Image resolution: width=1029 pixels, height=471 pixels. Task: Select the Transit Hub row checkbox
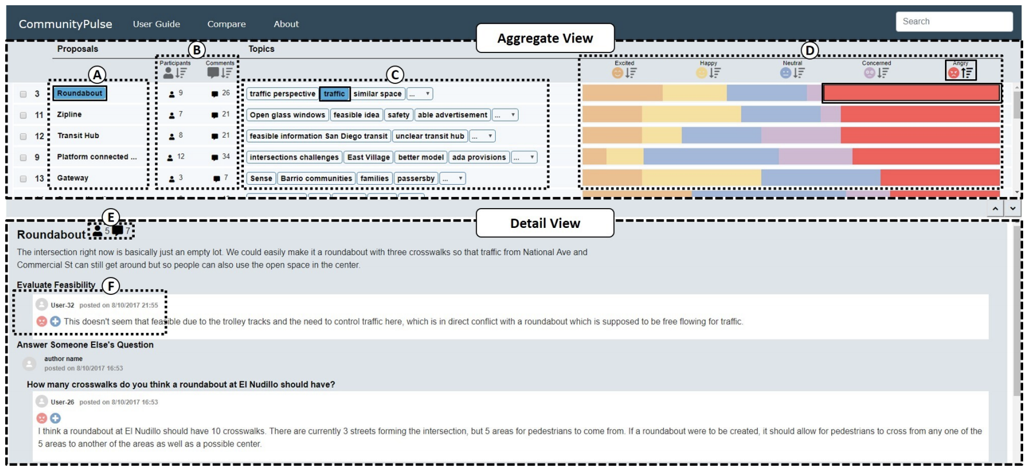click(23, 136)
